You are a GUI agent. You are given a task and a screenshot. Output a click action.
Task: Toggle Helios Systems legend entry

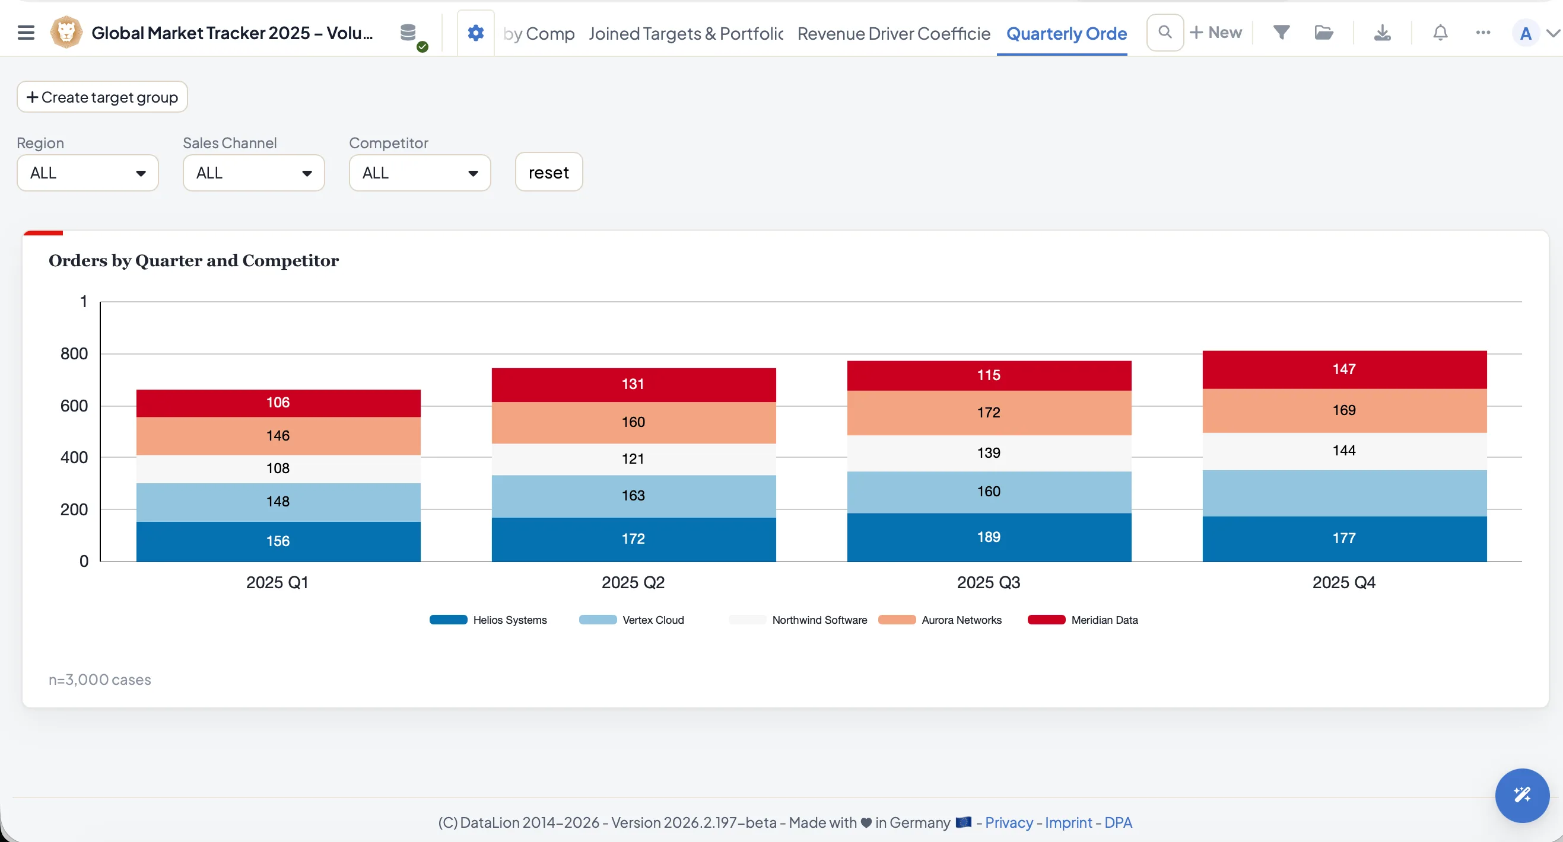[488, 620]
